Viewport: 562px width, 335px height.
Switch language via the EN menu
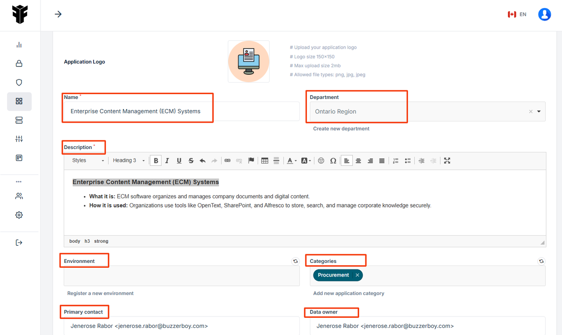point(517,15)
